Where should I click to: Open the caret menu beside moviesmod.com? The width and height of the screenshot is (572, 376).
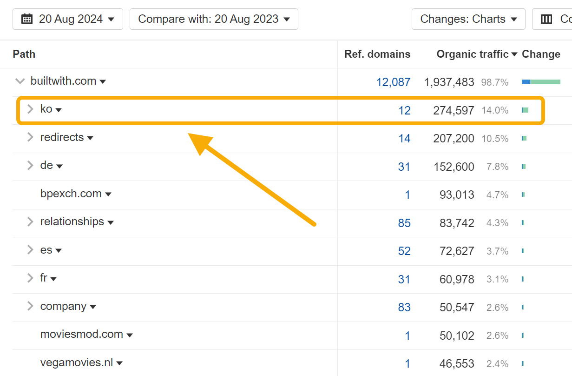tap(130, 335)
